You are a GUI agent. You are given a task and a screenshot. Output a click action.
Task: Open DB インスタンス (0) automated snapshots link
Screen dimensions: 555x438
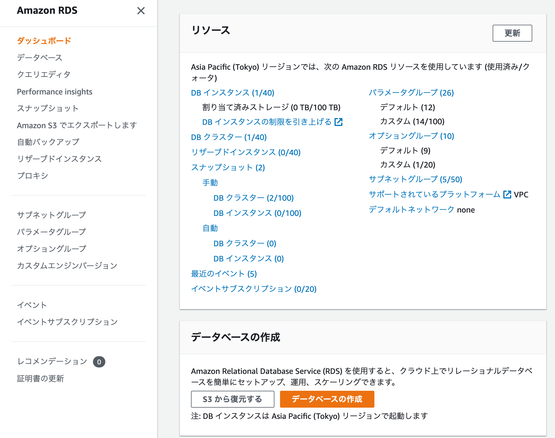249,259
